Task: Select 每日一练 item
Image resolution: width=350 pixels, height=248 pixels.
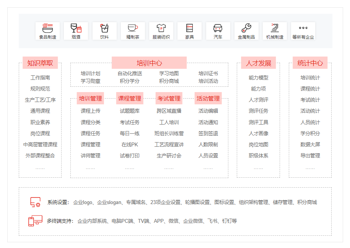Action: pos(130,133)
